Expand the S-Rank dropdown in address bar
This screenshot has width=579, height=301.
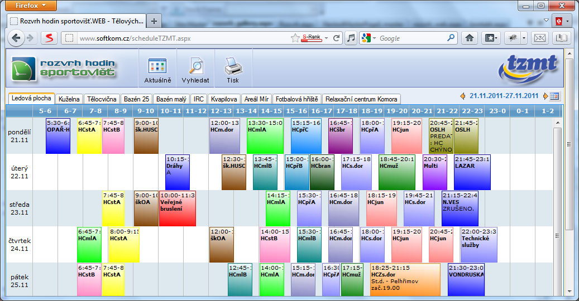(326, 38)
